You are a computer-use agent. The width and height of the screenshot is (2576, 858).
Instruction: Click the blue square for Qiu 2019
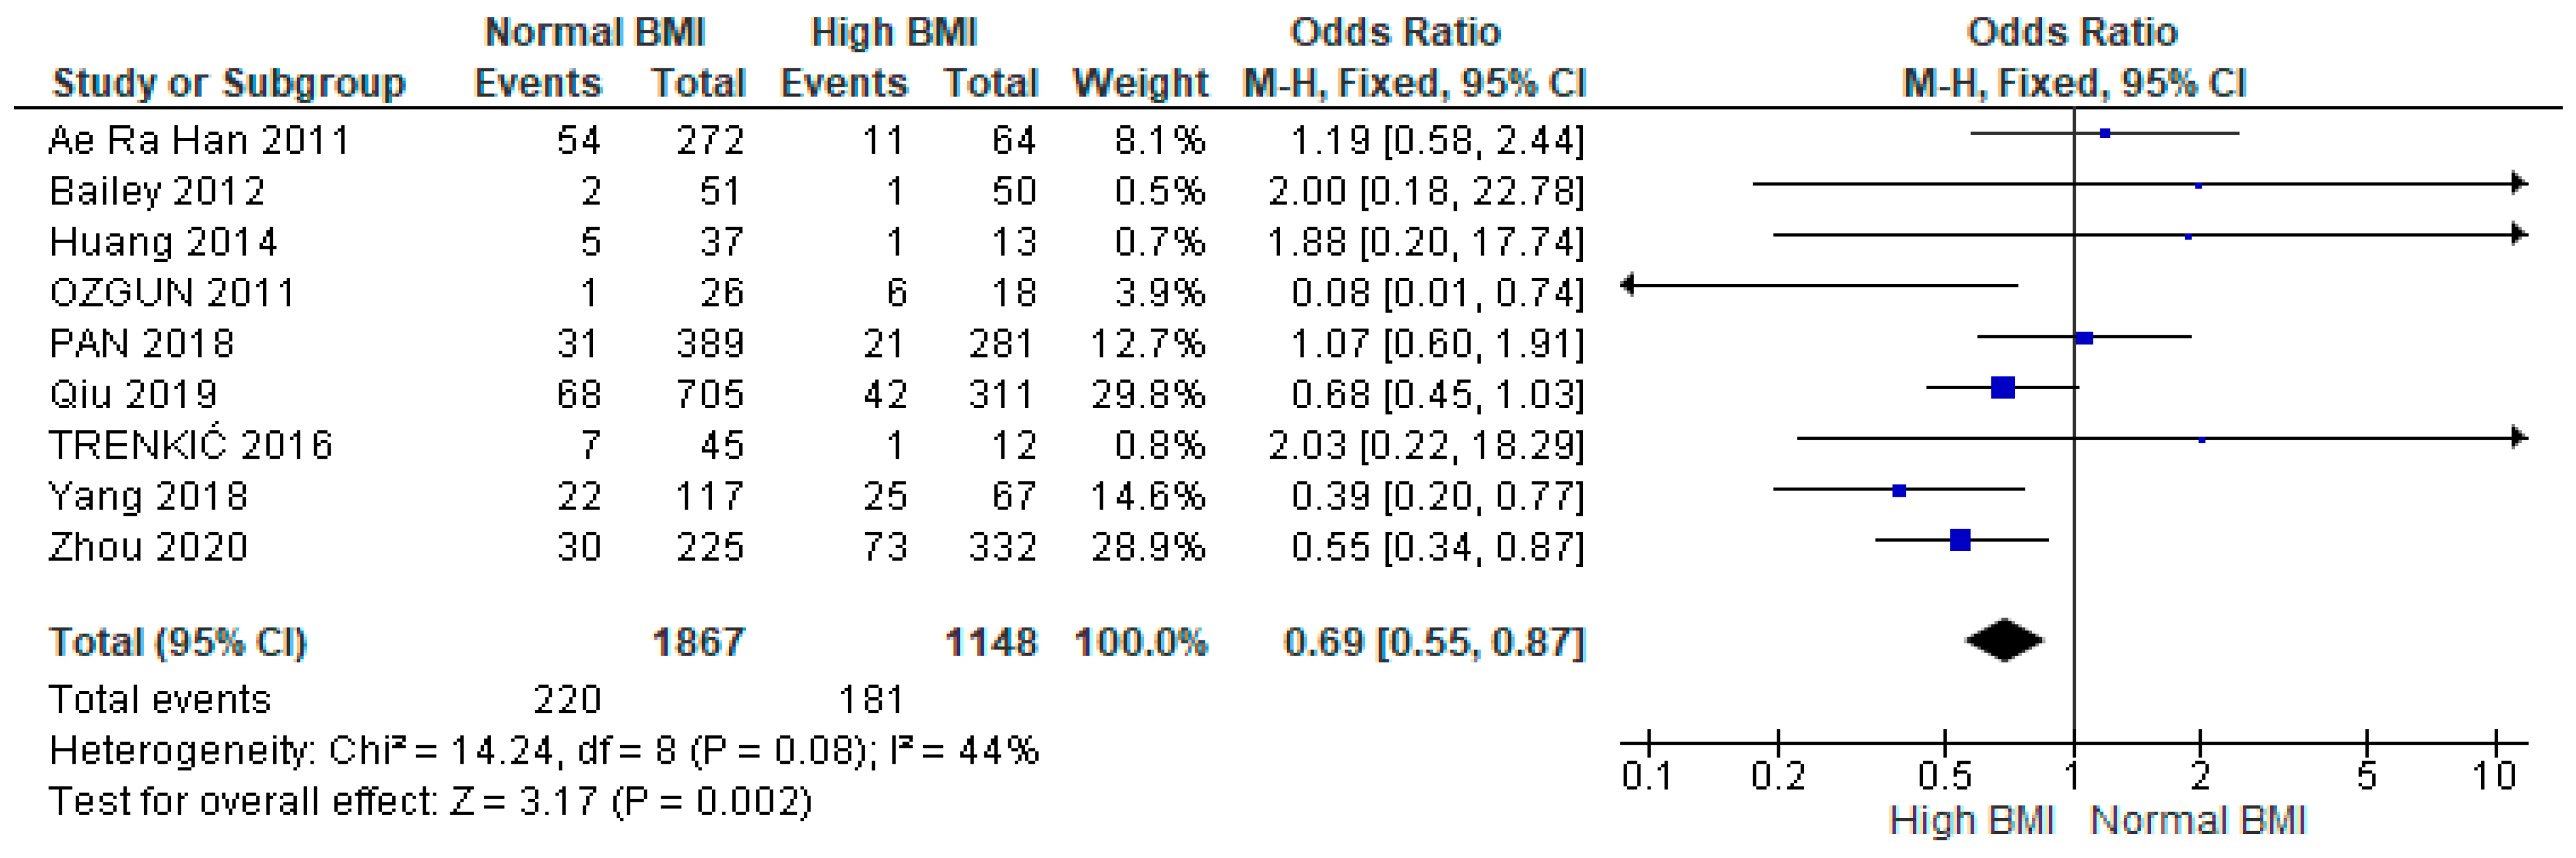click(x=2002, y=387)
